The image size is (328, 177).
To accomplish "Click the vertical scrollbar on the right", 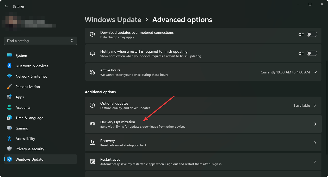I will coord(326,107).
